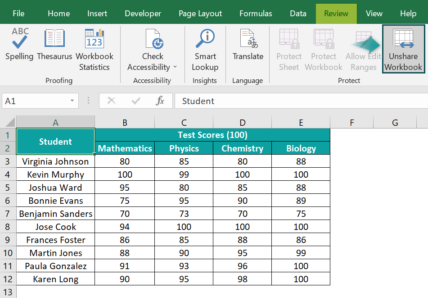Open the Insert Function fx dialog
Viewport: 428px width, 298px height.
[x=160, y=101]
